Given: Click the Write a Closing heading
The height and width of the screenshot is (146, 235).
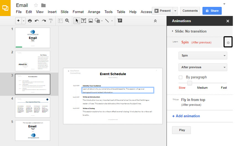Looking at the screenshot, I should 89,108.
